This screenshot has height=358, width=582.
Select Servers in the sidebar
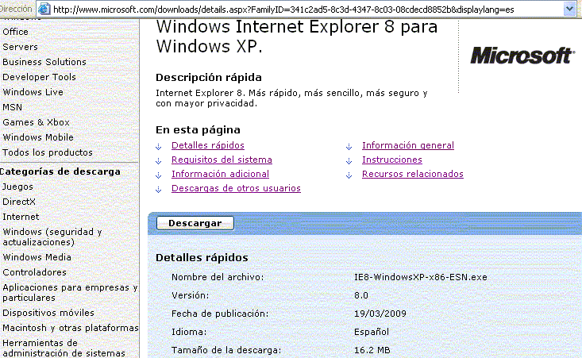[20, 47]
